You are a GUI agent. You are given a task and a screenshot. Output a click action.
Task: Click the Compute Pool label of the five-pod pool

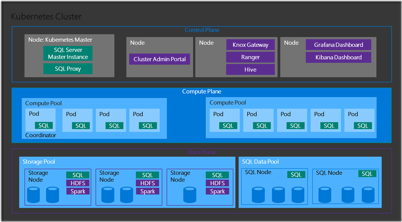[x=228, y=103]
